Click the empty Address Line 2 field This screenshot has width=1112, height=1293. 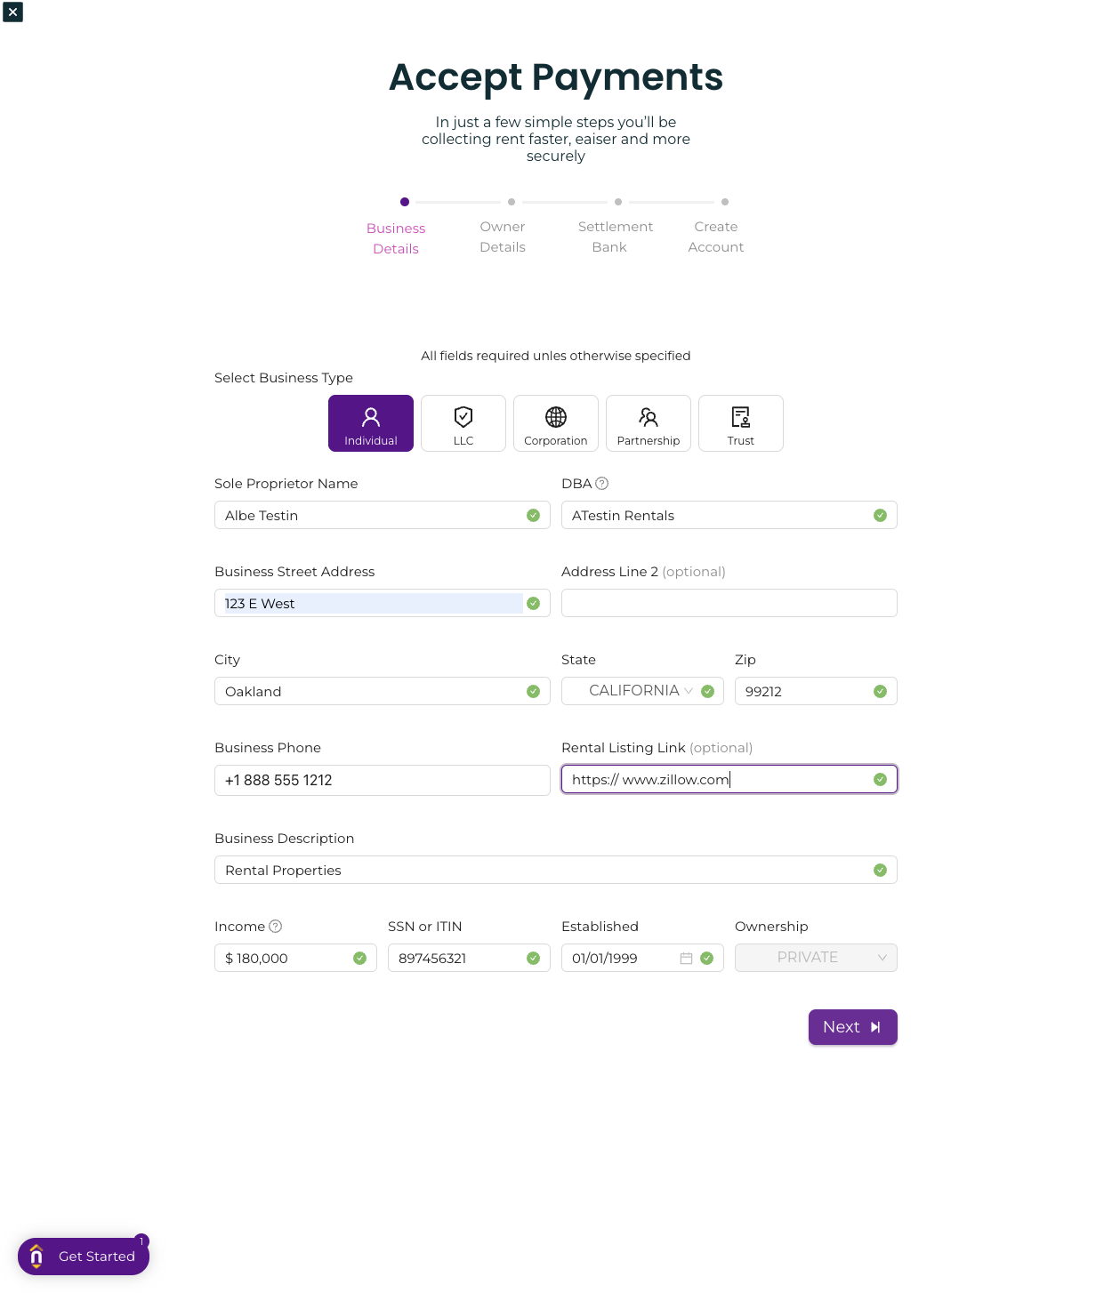[729, 603]
